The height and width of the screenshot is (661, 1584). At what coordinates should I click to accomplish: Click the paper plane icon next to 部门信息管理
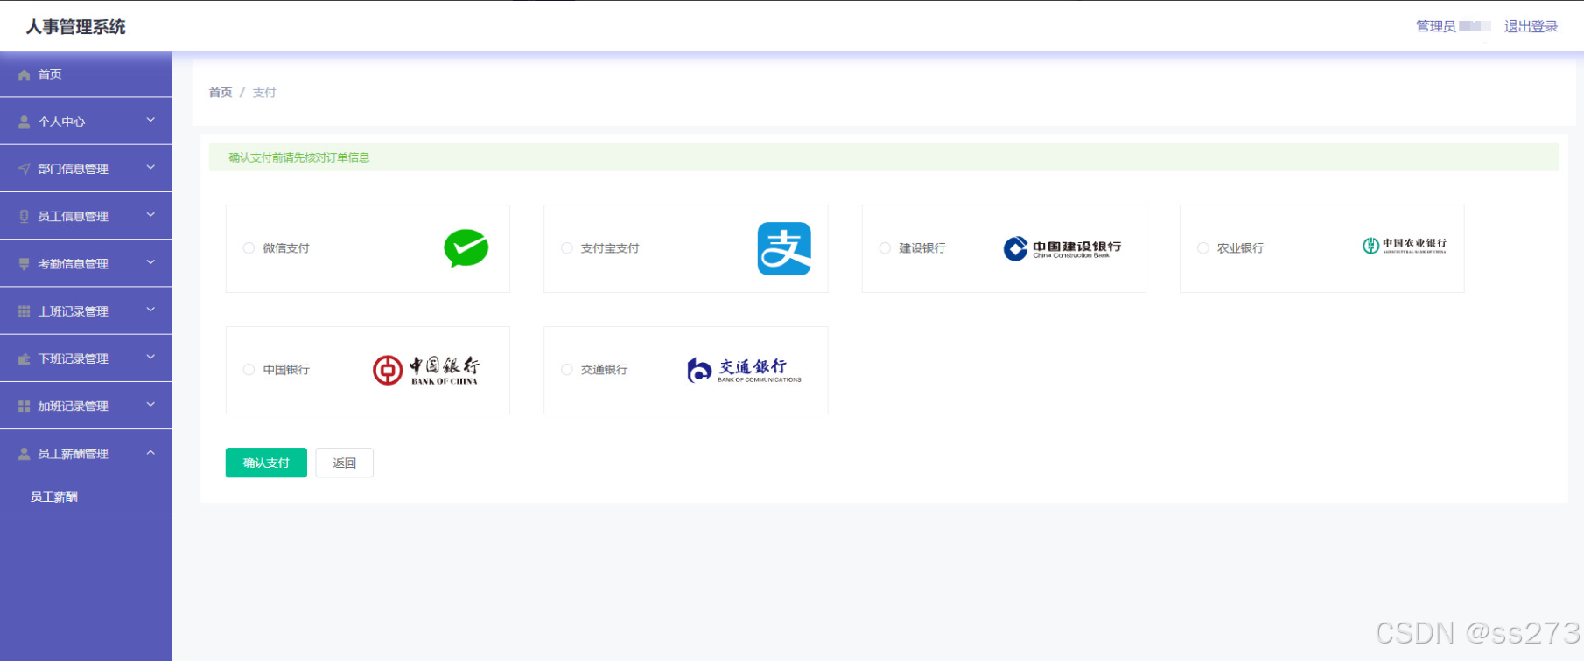[x=25, y=170]
